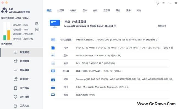This screenshot has width=179, height=109.
Task: Open the 更多 tab
Action: click(x=128, y=10)
